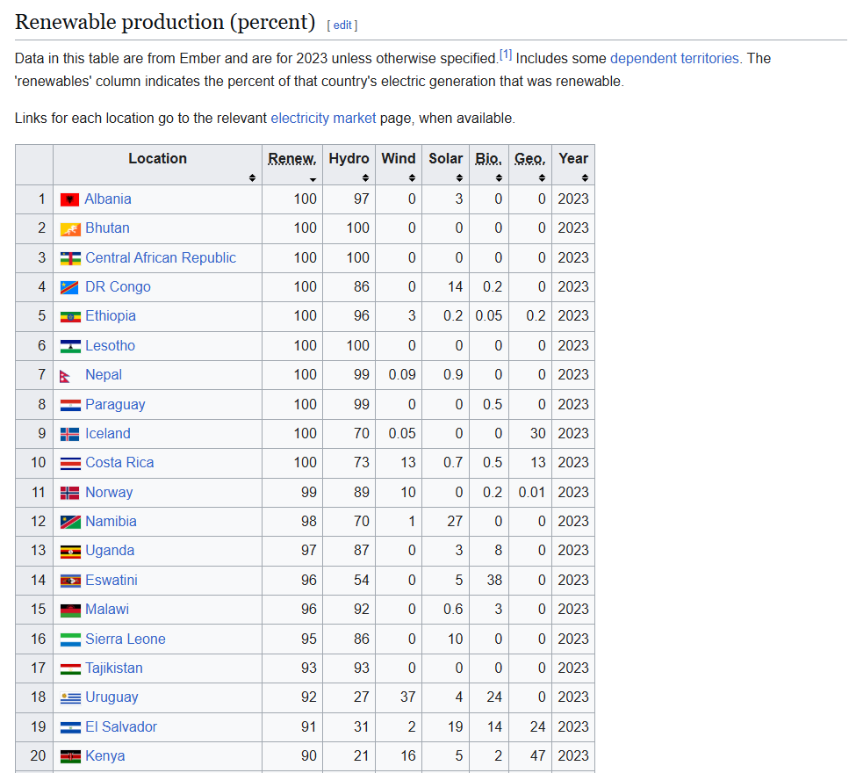849x773 pixels.
Task: Click the Costa Rica flag icon
Action: pos(70,464)
